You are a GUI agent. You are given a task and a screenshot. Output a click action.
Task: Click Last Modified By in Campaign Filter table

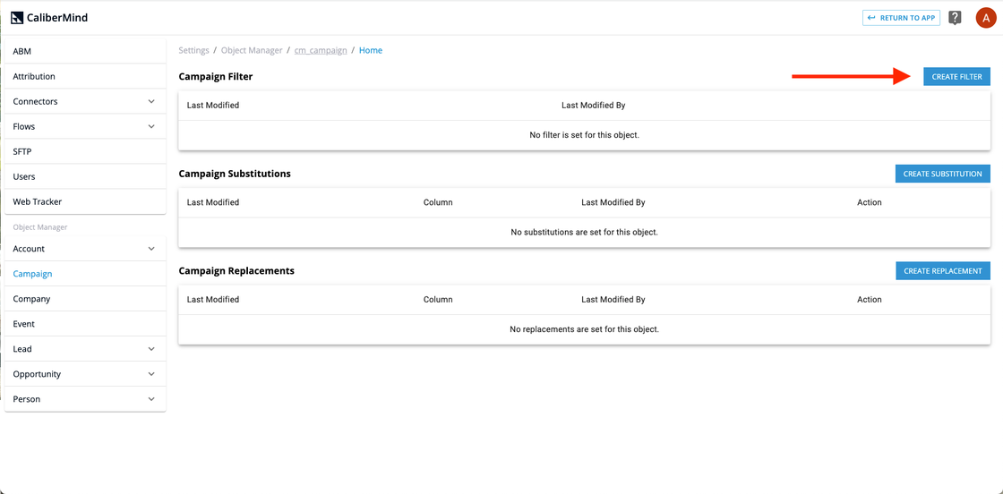tap(593, 106)
